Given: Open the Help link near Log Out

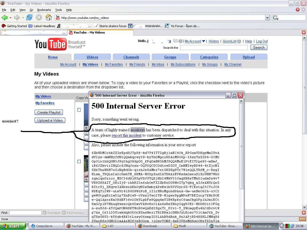Looking at the screenshot, I should tap(248, 41).
